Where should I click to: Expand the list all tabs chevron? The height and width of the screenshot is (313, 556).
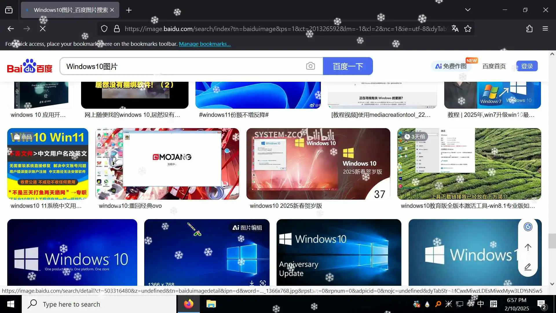pyautogui.click(x=468, y=10)
